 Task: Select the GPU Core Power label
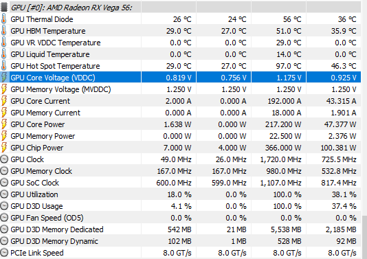coord(37,124)
